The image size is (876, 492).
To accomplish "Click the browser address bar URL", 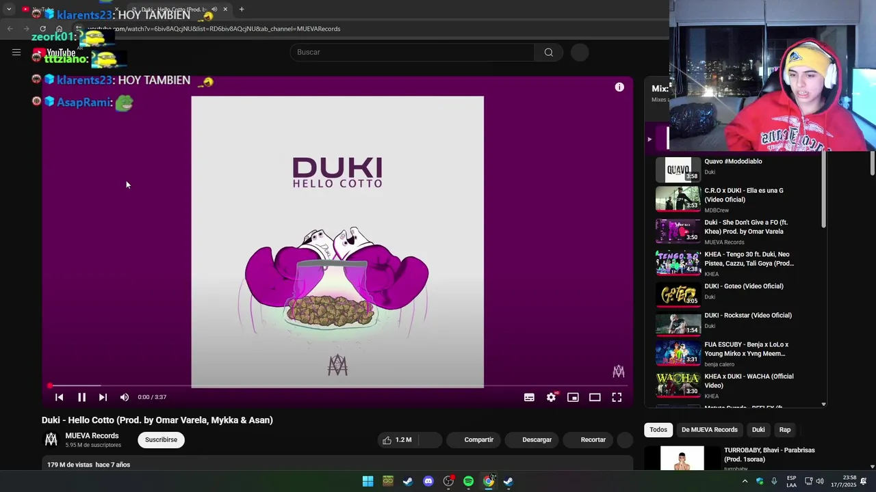I will coord(214,29).
